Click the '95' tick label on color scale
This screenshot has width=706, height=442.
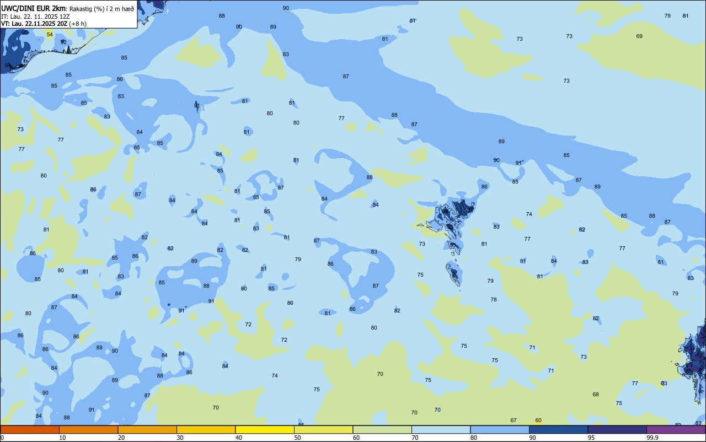[591, 438]
